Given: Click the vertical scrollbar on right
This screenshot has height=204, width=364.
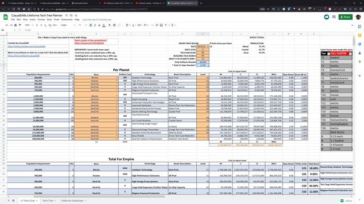Looking at the screenshot, I should click(354, 41).
